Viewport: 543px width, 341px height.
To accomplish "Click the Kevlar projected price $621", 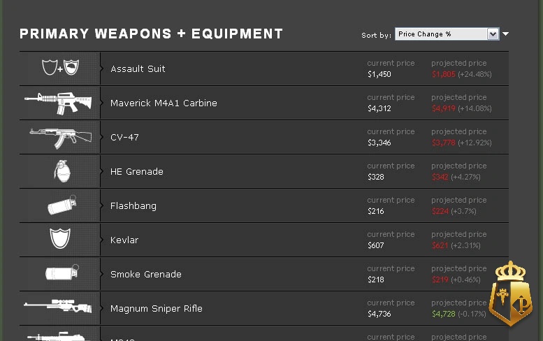I will click(x=440, y=245).
